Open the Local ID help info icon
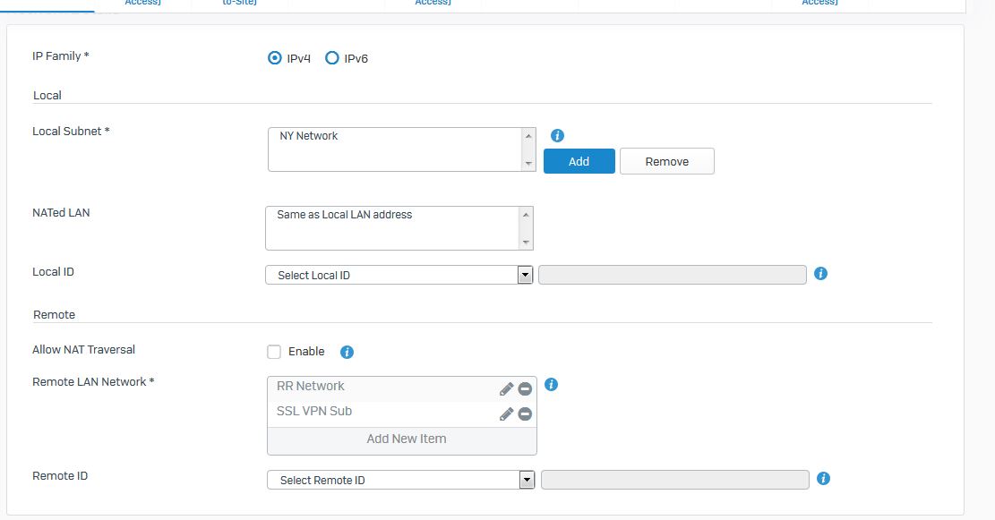This screenshot has width=995, height=520. point(820,273)
